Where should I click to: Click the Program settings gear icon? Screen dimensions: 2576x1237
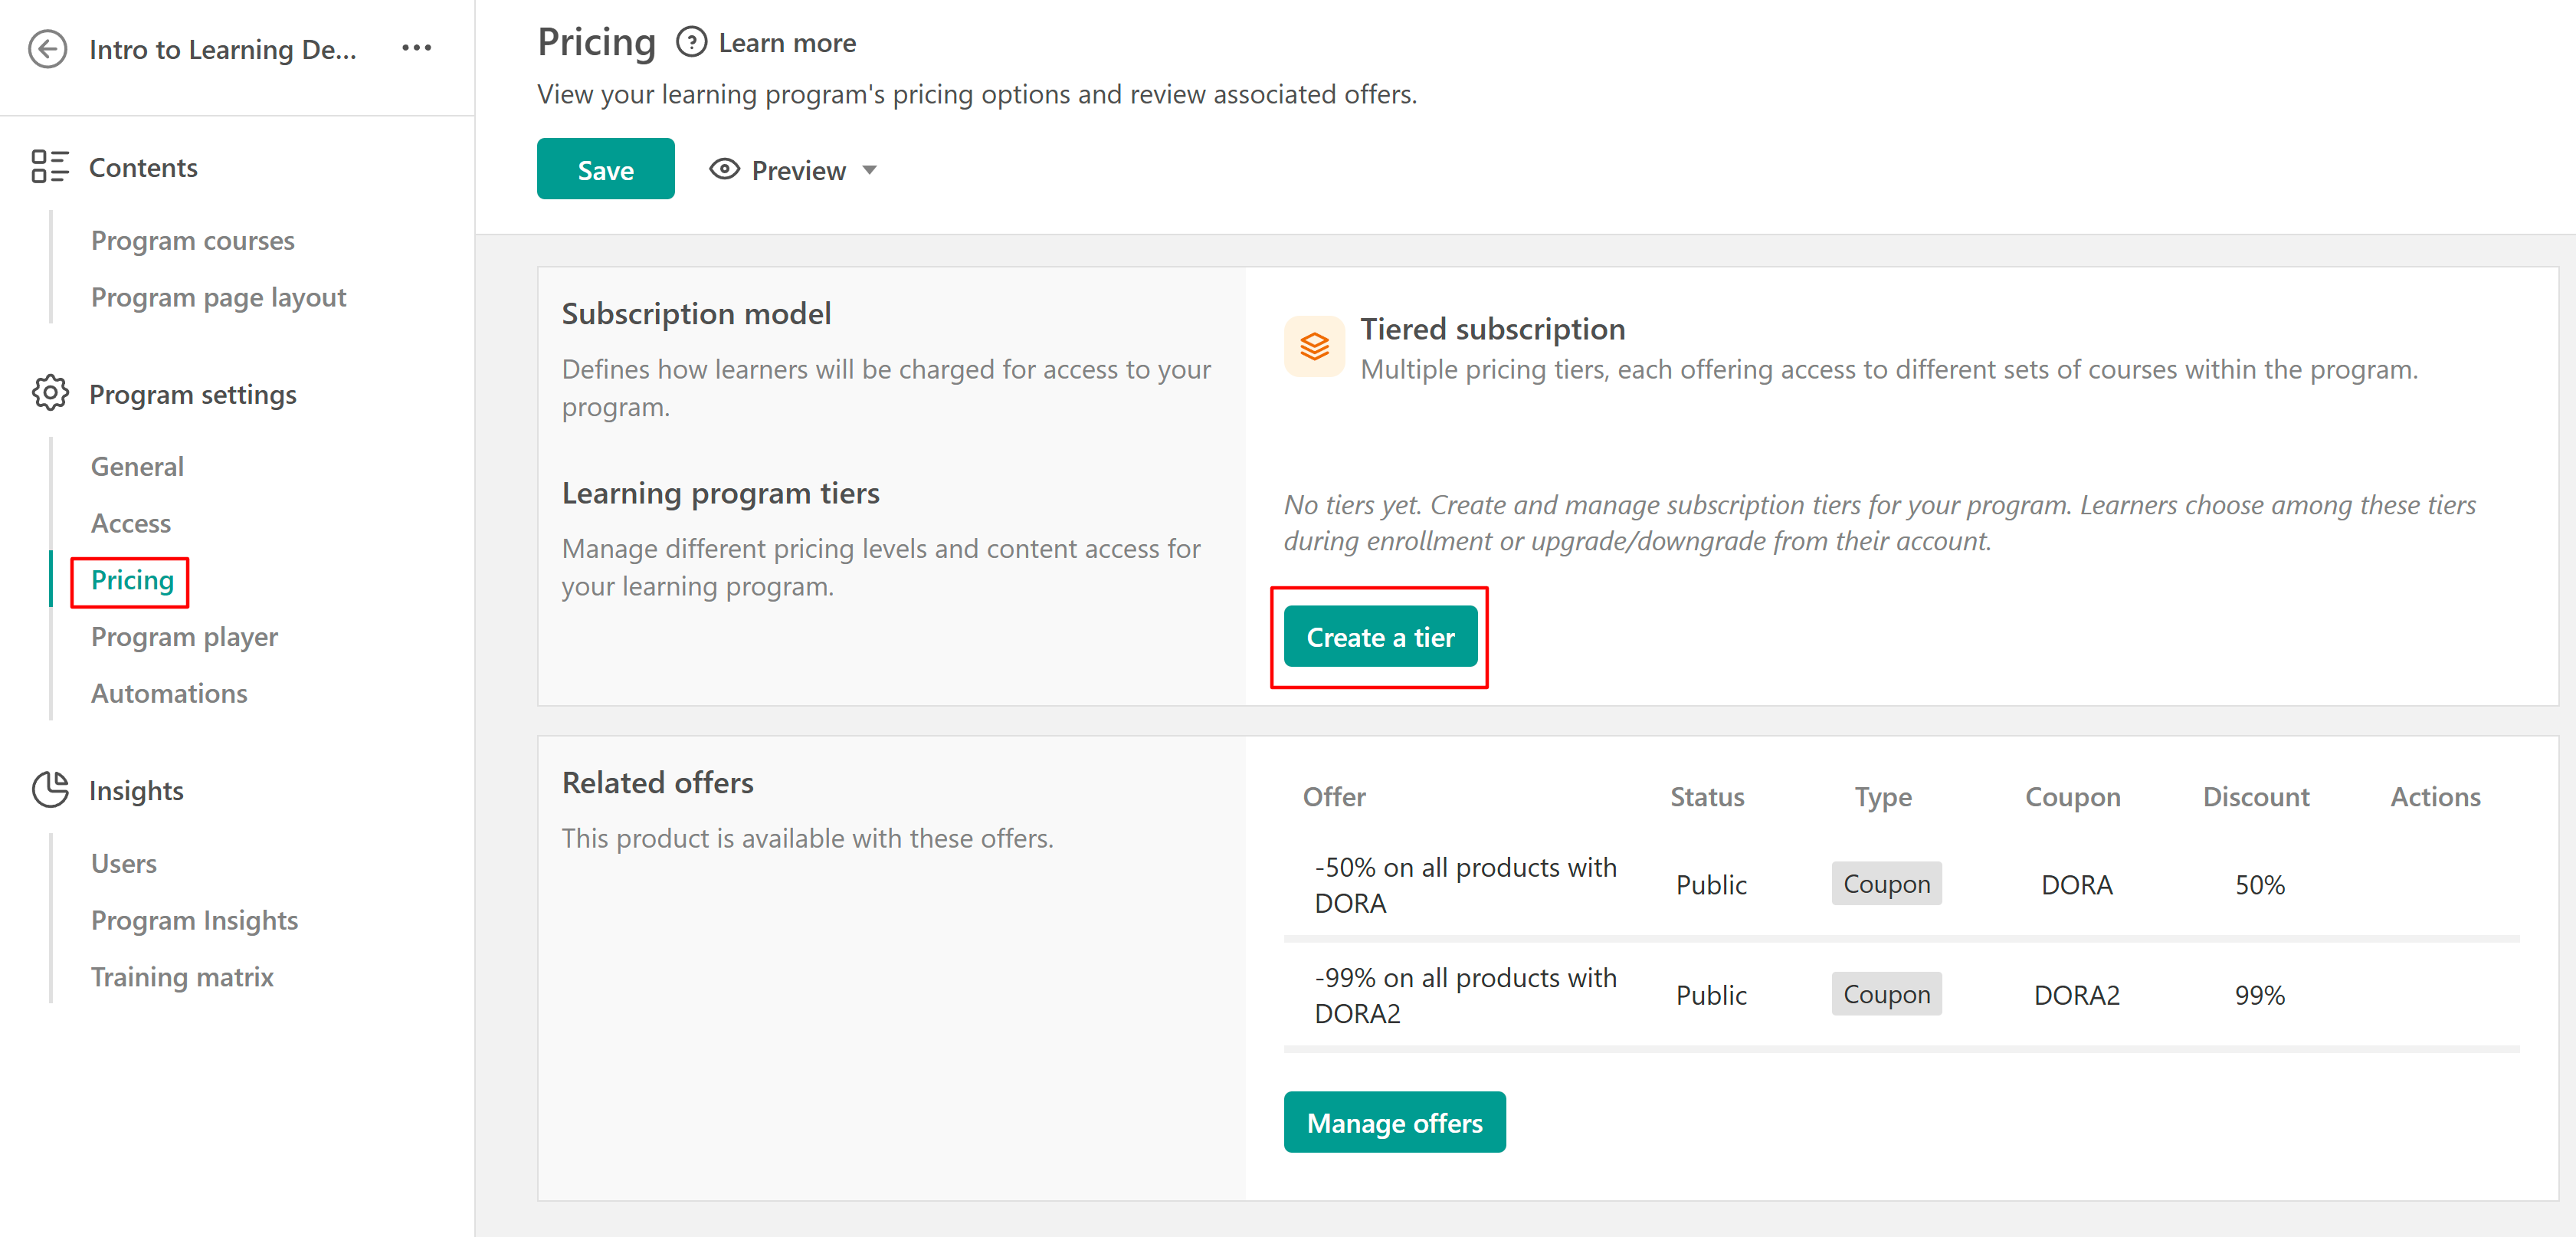pos(49,394)
